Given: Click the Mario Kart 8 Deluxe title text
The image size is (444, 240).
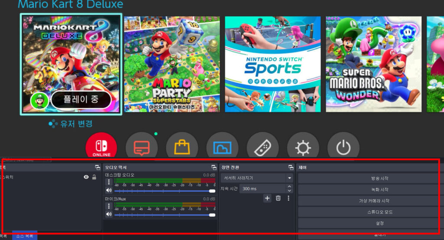Looking at the screenshot, I should pos(71,4).
